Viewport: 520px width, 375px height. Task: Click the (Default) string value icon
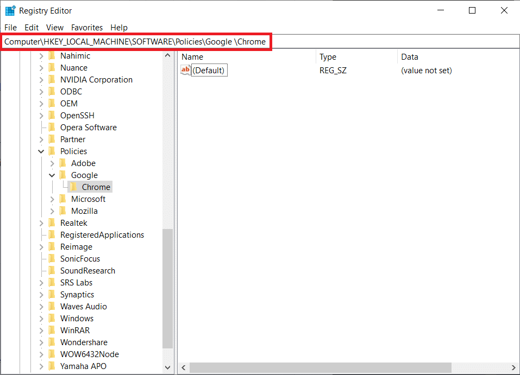coord(186,70)
